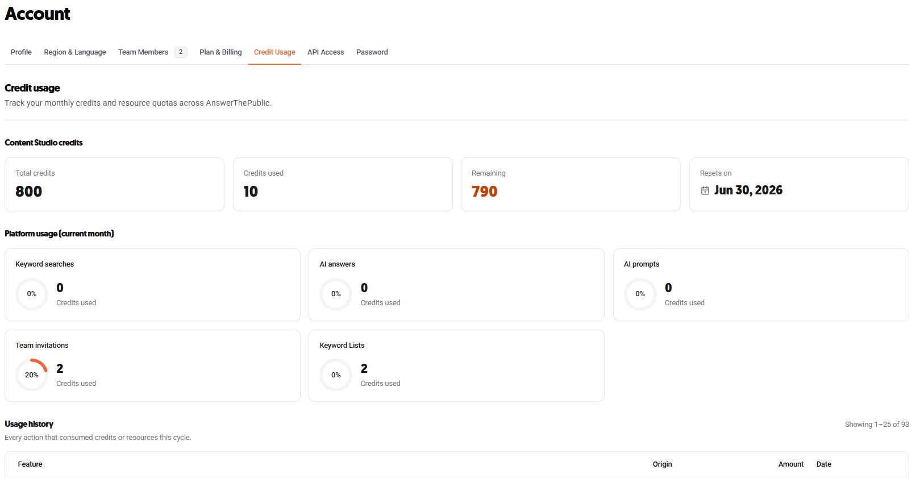Click the Team Members count badge 2

click(x=181, y=52)
